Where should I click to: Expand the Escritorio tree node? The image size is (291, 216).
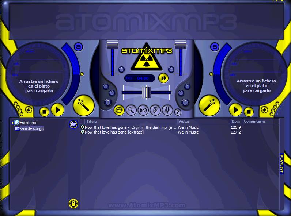(12, 123)
